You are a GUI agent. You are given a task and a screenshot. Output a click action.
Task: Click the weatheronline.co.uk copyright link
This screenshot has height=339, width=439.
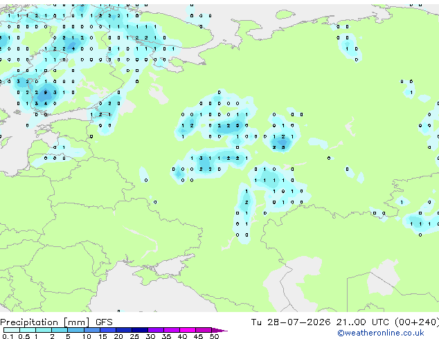click(381, 333)
